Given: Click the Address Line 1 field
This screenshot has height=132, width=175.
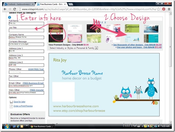Looking at the screenshot, I should (x=27, y=51).
